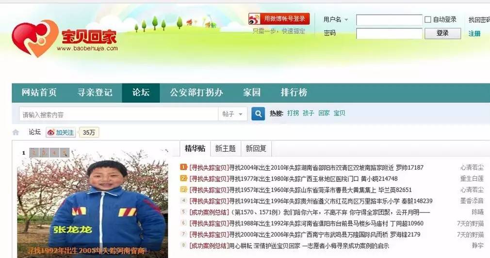Viewport: 490px width, 258px height.
Task: Click the 张龙龙 slideshow photo
Action: 93,202
